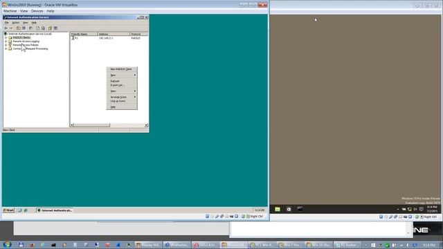This screenshot has height=249, width=443.
Task: Sort by the Protocol column header
Action: [x=138, y=34]
